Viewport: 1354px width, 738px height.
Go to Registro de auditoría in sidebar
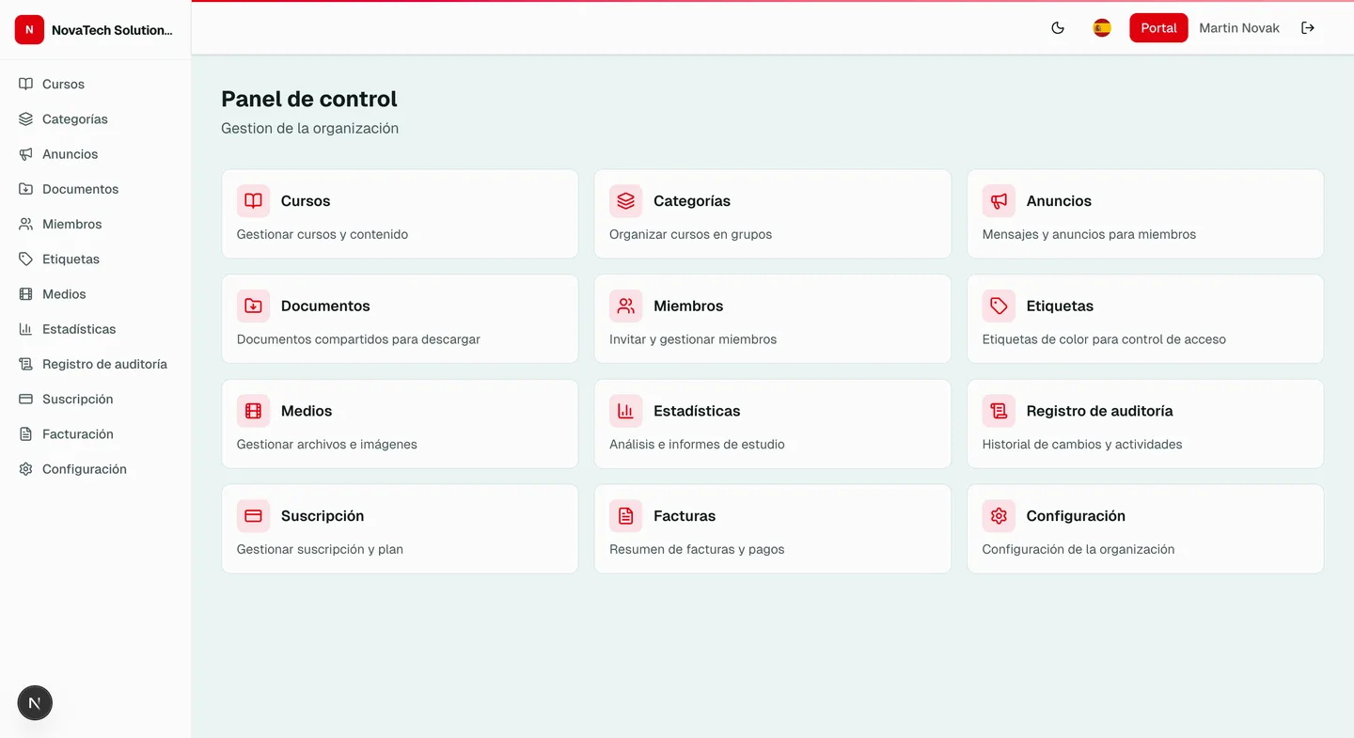pyautogui.click(x=104, y=365)
